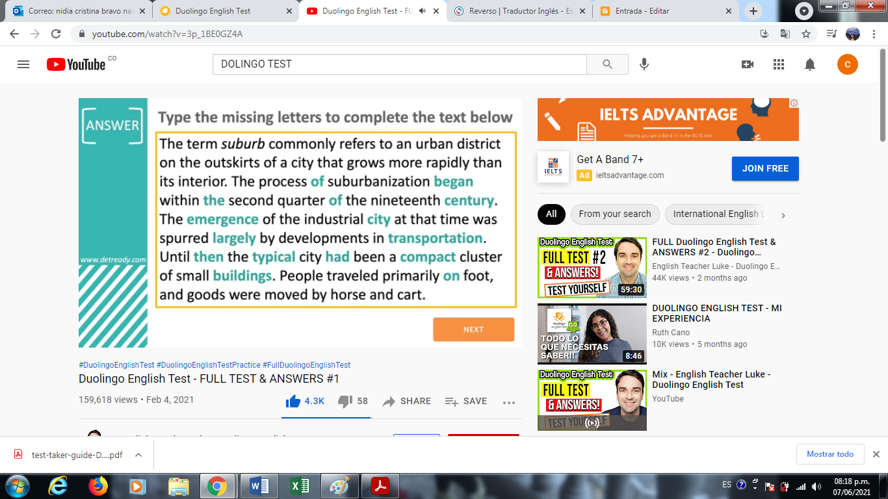Open Chrome's three-dot menu
Viewport: 888px width, 499px height.
pos(874,34)
